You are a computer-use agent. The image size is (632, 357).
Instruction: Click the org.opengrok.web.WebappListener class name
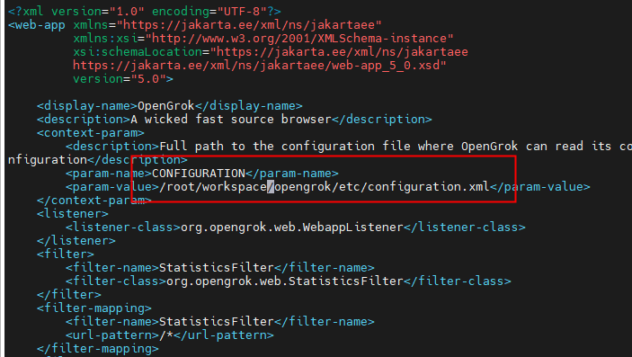click(x=292, y=228)
